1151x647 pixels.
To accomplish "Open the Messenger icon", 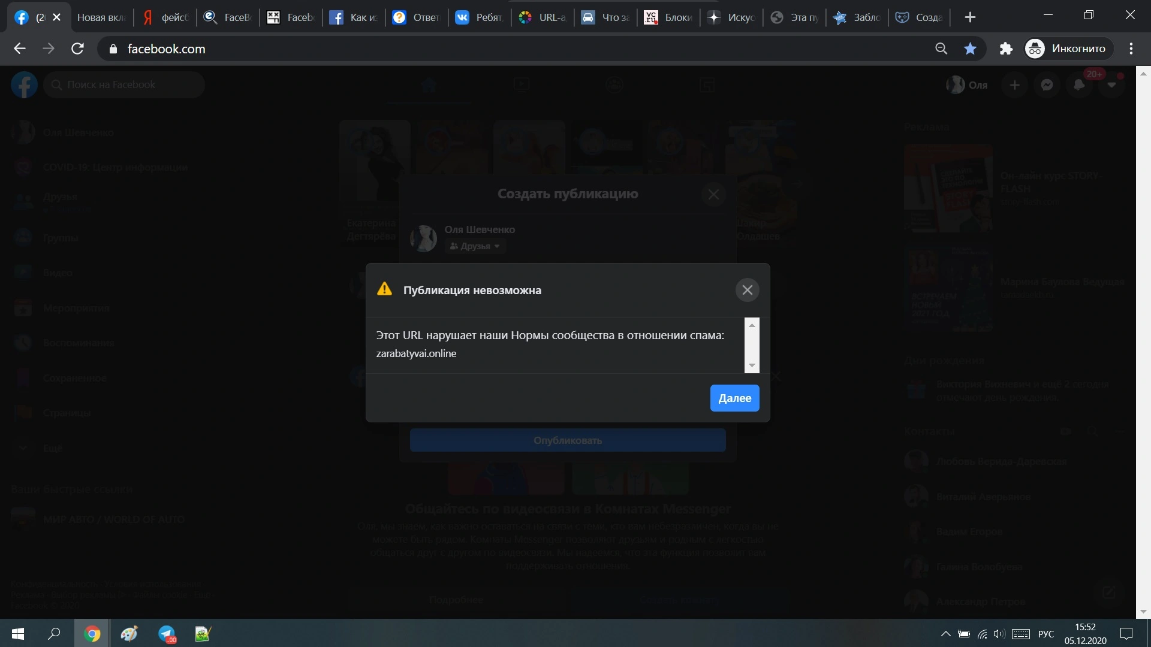I will tap(1047, 85).
